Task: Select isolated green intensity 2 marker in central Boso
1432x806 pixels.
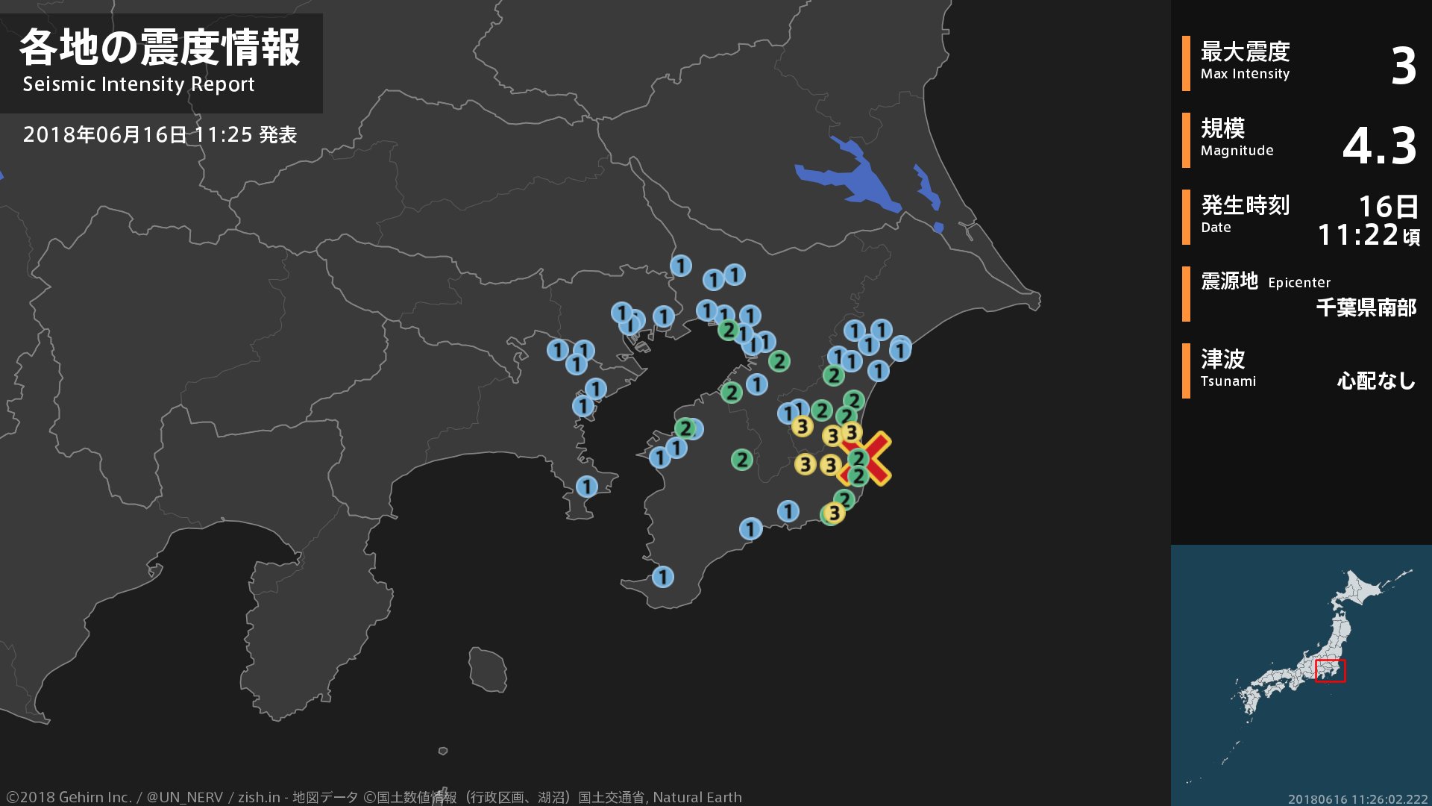Action: click(741, 460)
